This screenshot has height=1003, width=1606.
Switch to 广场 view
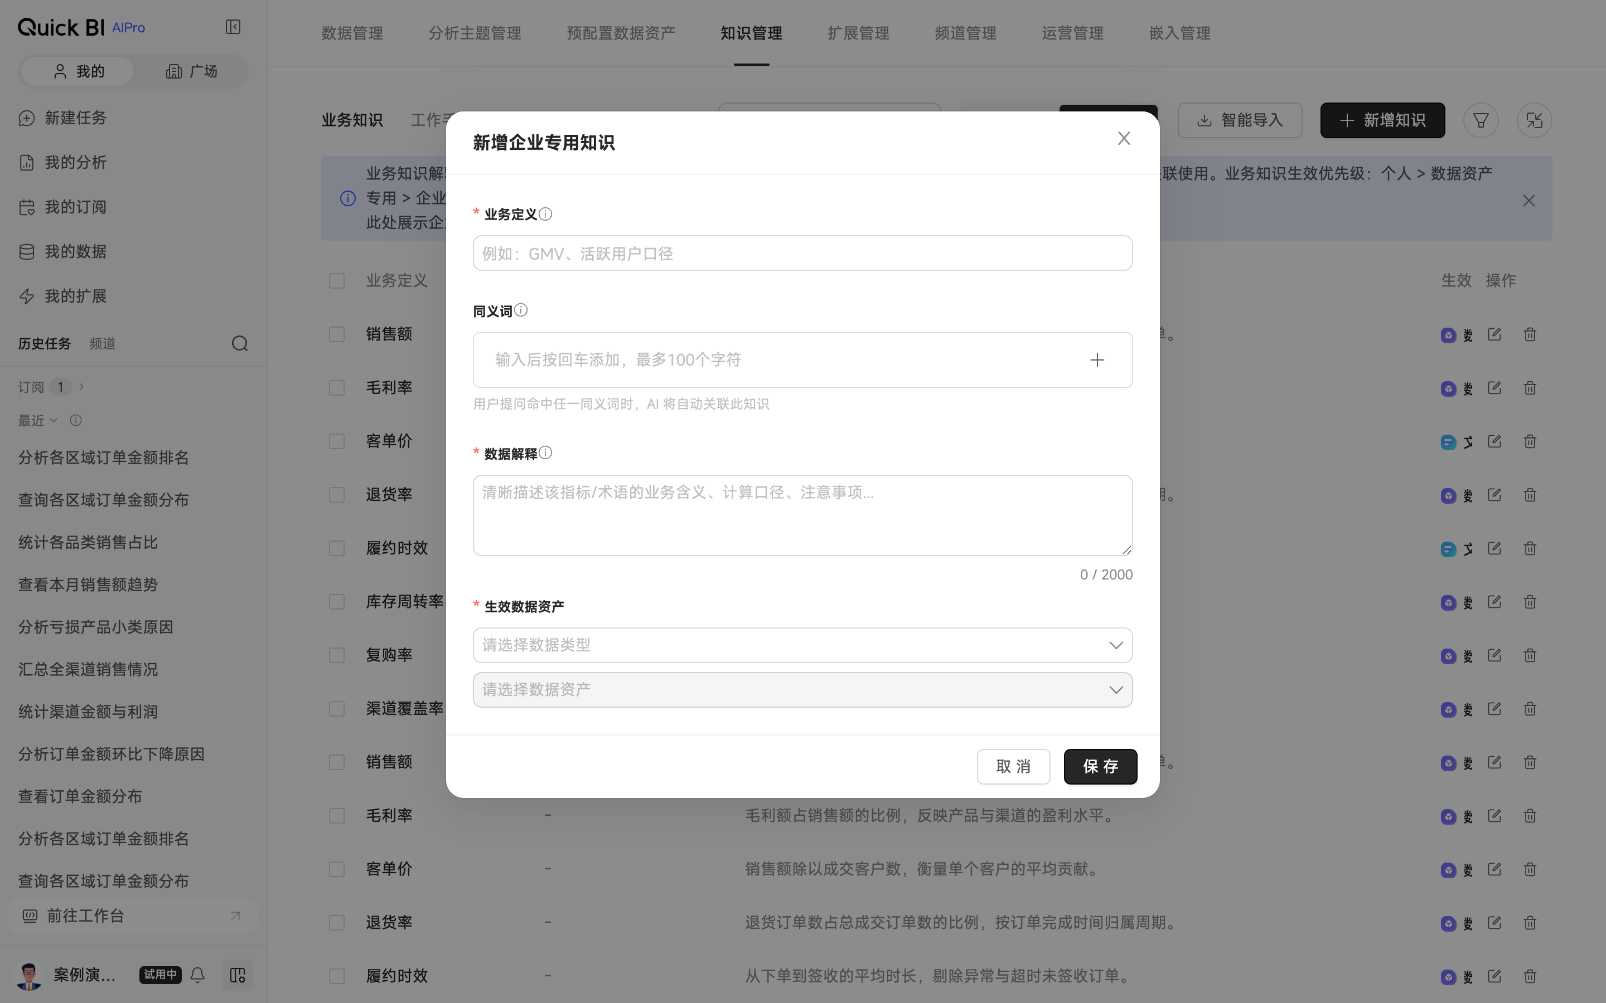click(191, 71)
